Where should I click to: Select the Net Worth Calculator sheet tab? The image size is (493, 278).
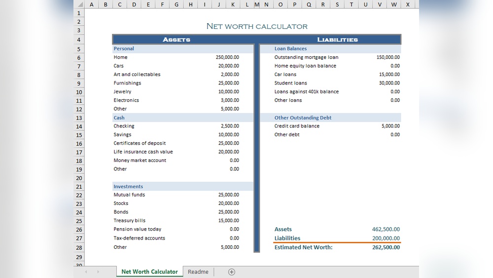click(x=149, y=272)
